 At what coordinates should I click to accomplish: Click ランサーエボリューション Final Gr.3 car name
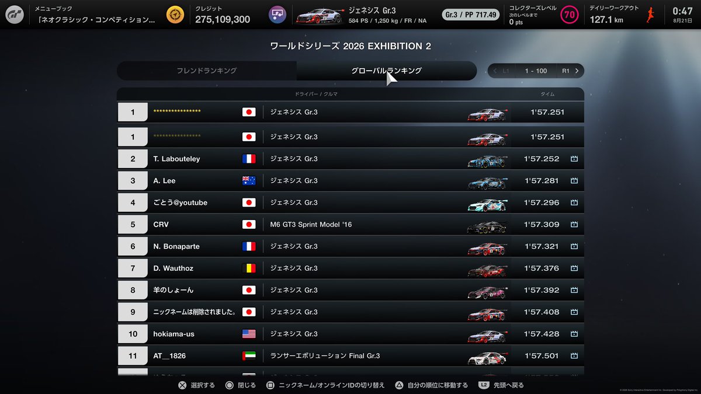tap(325, 356)
